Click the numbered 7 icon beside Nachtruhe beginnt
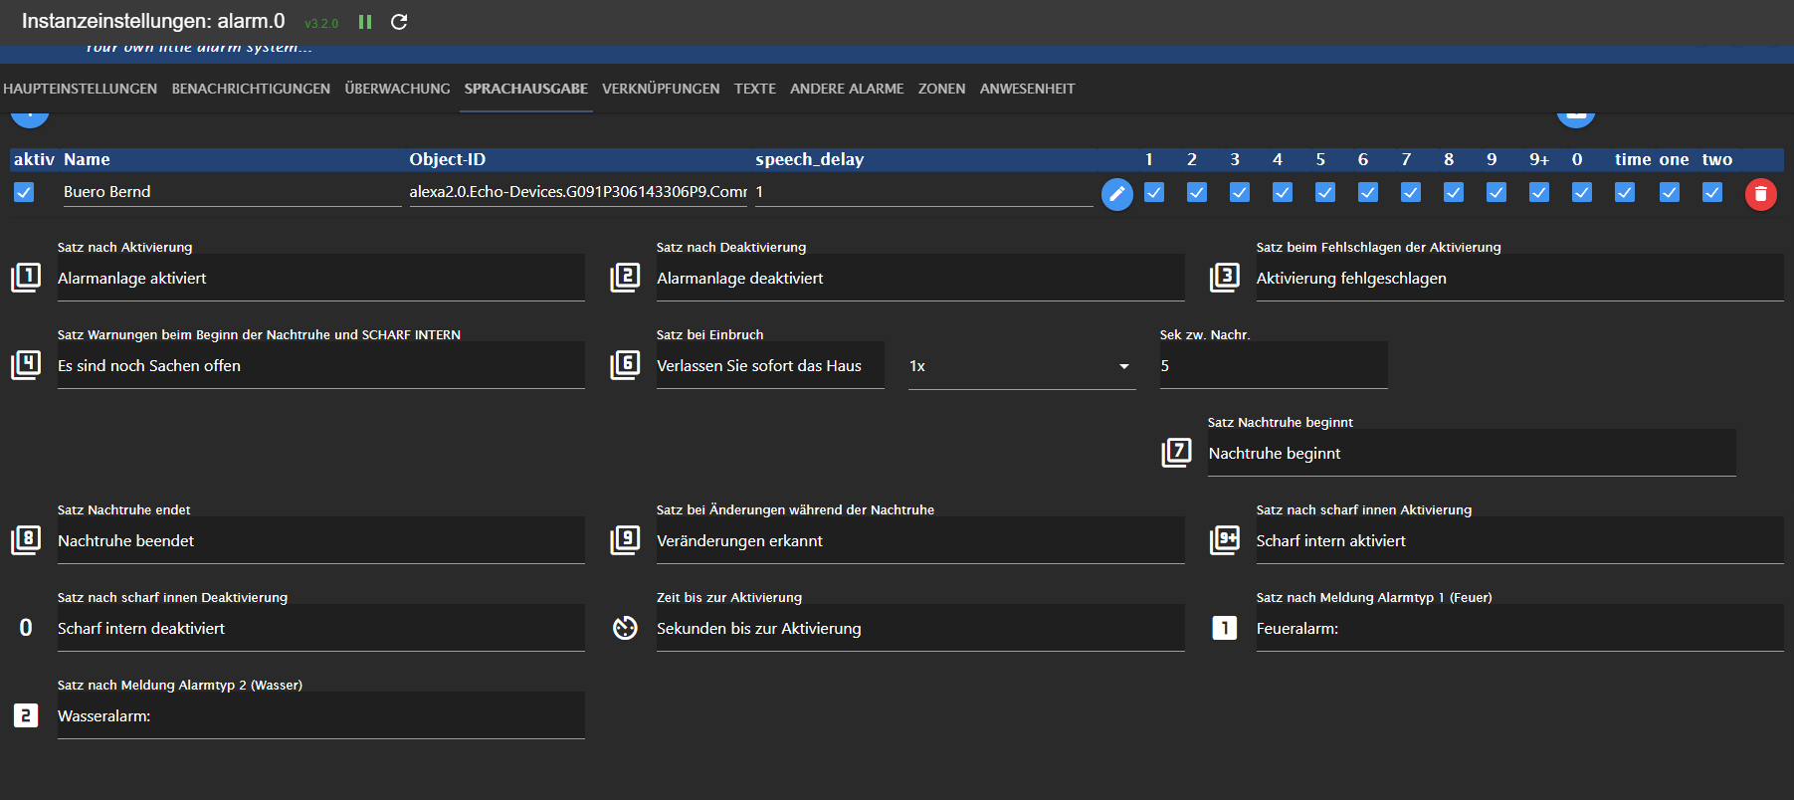Image resolution: width=1794 pixels, height=800 pixels. [1176, 453]
